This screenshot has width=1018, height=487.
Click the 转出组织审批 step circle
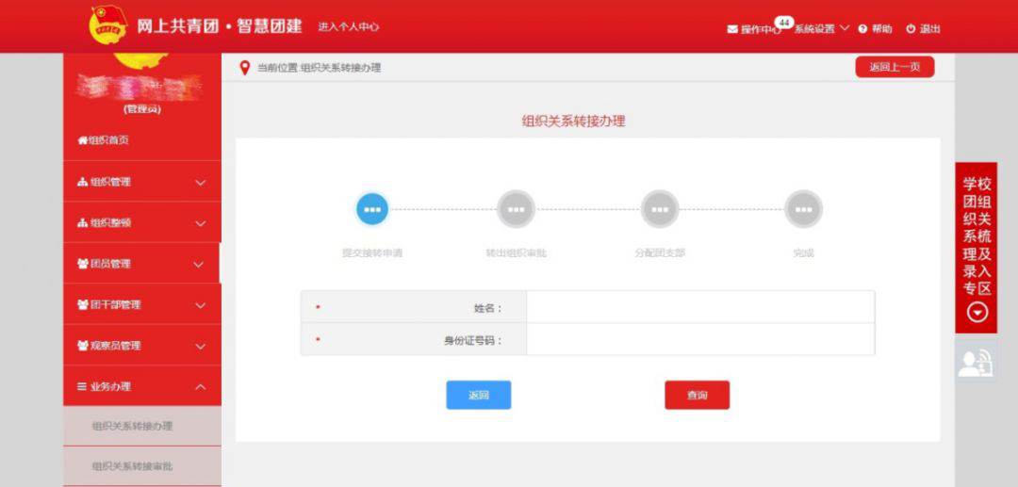coord(516,209)
